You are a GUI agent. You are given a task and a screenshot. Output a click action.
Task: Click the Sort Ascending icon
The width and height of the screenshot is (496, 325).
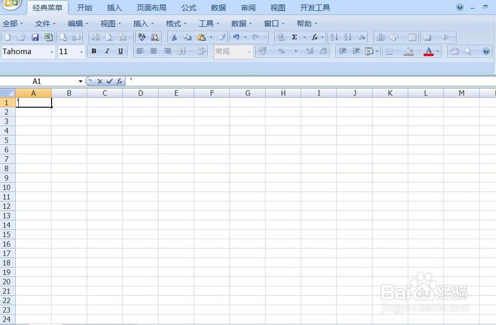(333, 37)
